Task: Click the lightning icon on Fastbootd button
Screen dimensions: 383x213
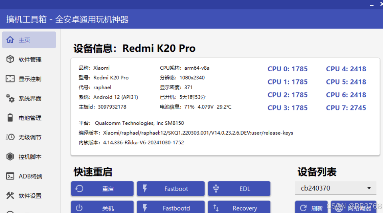Action: point(145,208)
